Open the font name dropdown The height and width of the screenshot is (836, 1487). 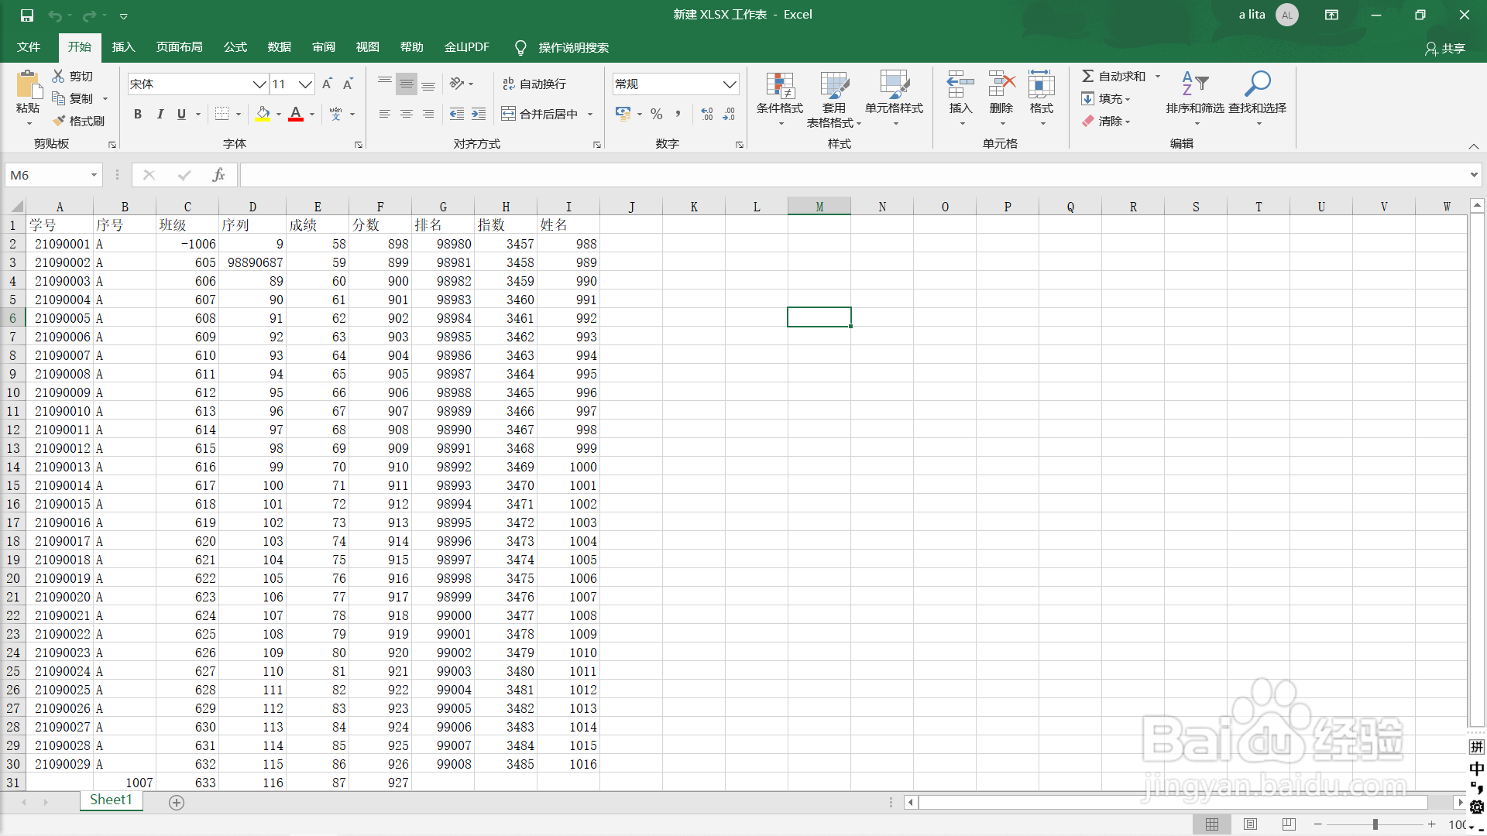click(259, 84)
